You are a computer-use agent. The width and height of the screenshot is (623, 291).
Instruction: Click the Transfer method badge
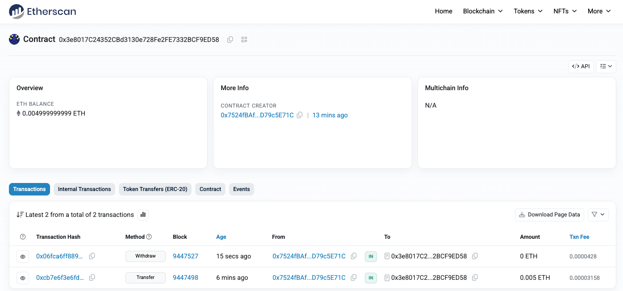coord(146,278)
